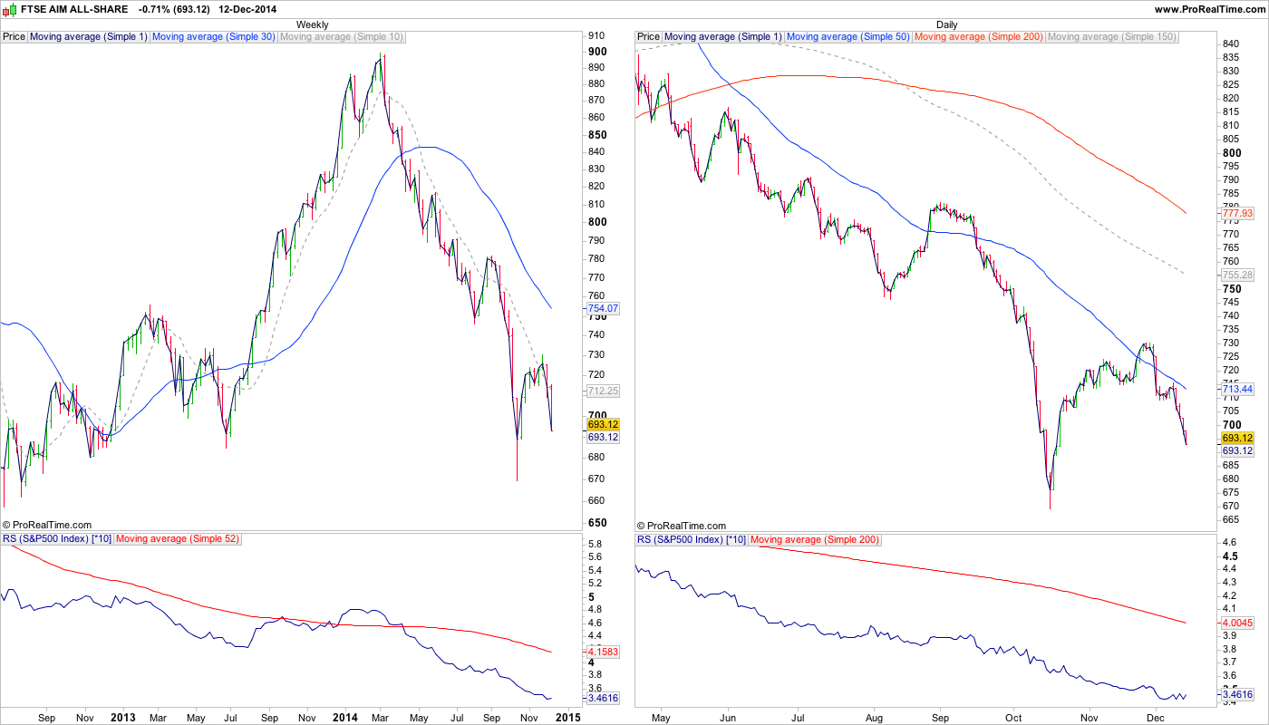
Task: Click the 4.1583 RS average value tag
Action: pyautogui.click(x=603, y=652)
